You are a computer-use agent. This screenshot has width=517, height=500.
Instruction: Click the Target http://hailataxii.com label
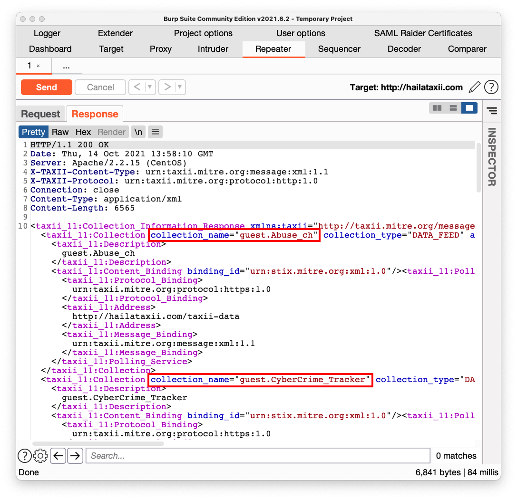point(406,87)
